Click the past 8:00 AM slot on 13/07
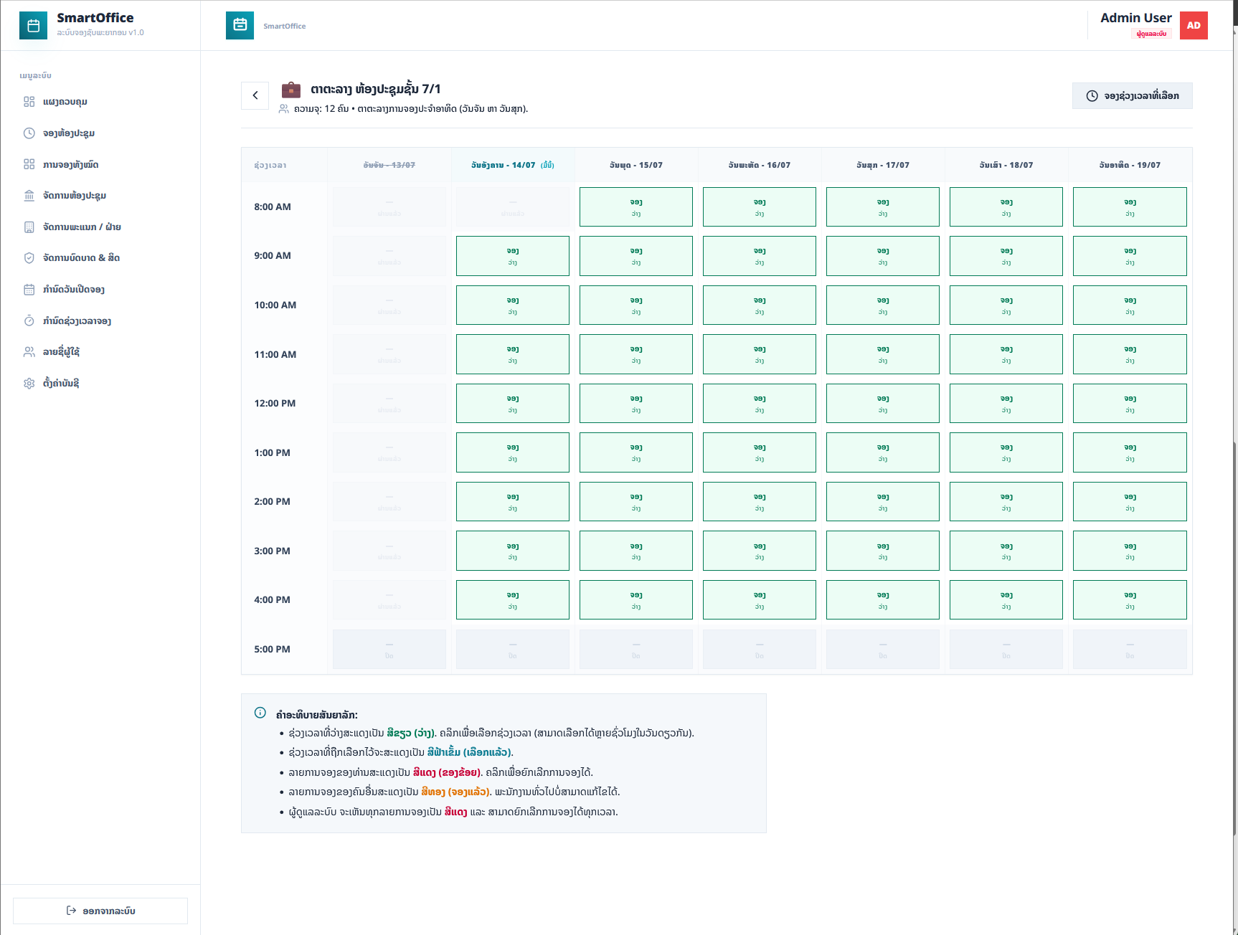 click(389, 207)
